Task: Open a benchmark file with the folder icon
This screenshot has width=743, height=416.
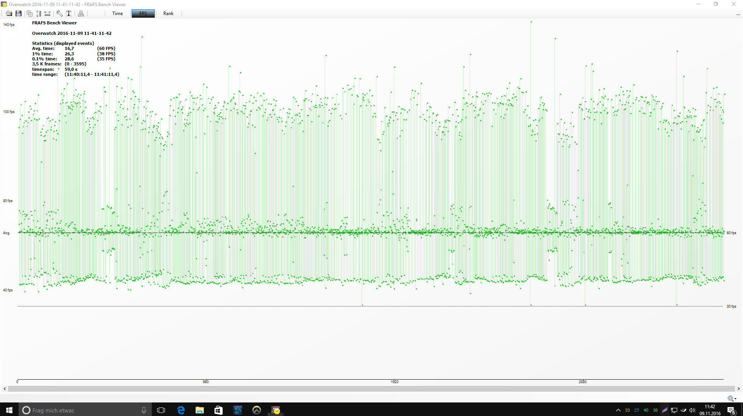Action: (9, 14)
